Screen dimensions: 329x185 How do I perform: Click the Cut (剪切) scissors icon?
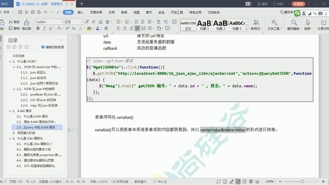pyautogui.click(x=10, y=22)
